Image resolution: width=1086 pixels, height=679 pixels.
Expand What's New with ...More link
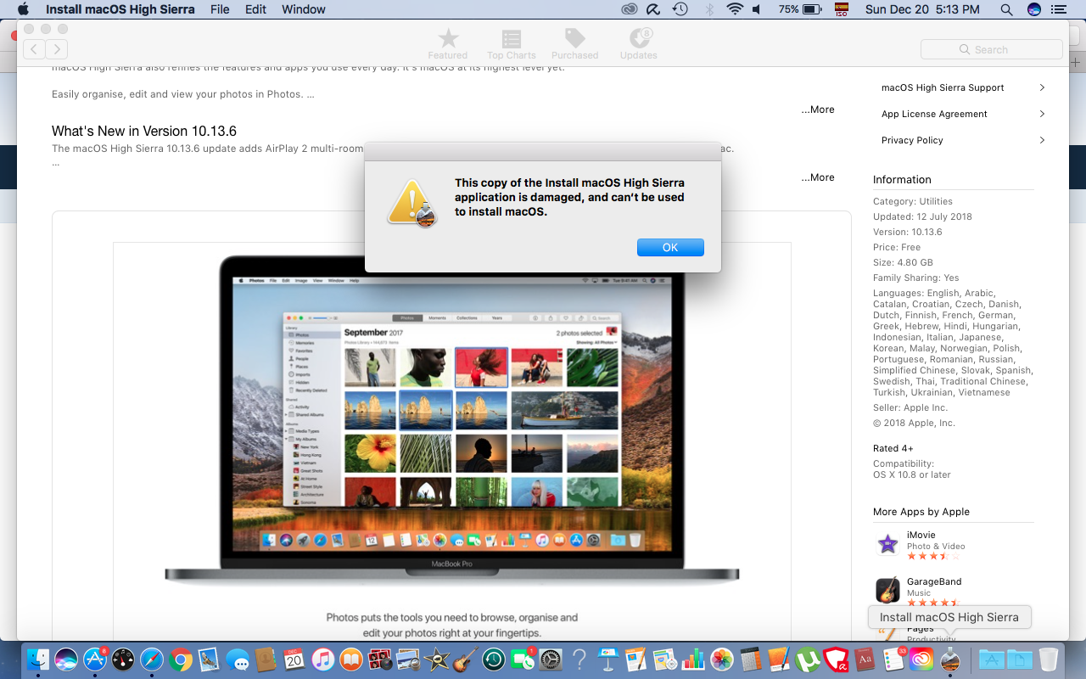coord(818,177)
